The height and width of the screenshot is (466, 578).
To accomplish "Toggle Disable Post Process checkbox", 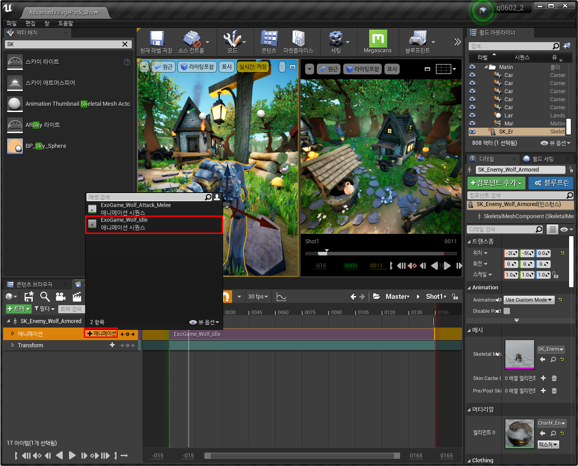I will tap(507, 311).
